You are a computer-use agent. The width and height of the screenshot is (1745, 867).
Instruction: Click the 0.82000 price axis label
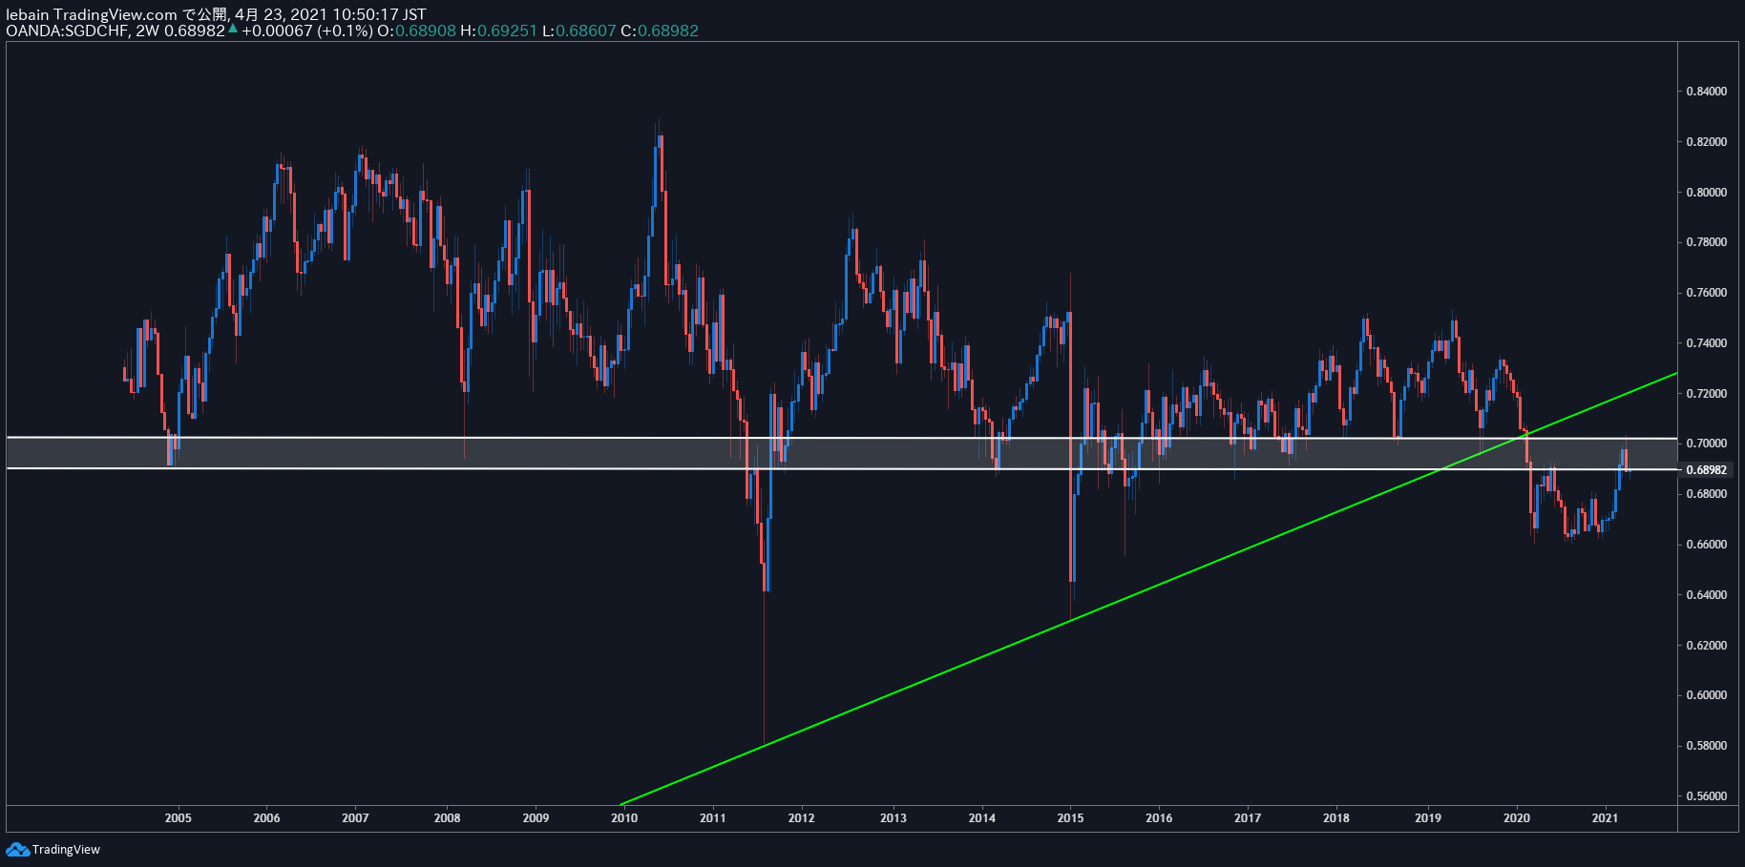pos(1707,142)
